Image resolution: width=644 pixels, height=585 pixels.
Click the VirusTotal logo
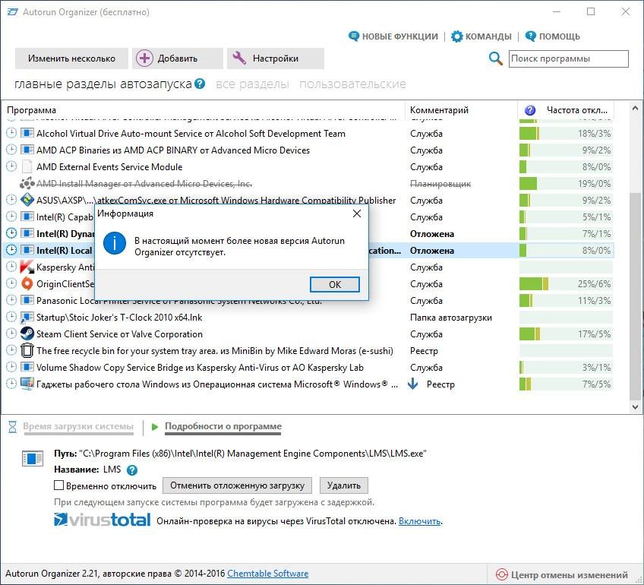(x=102, y=519)
